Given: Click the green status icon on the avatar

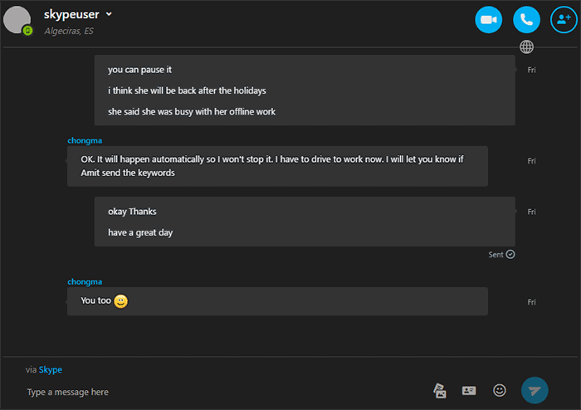Looking at the screenshot, I should 27,31.
